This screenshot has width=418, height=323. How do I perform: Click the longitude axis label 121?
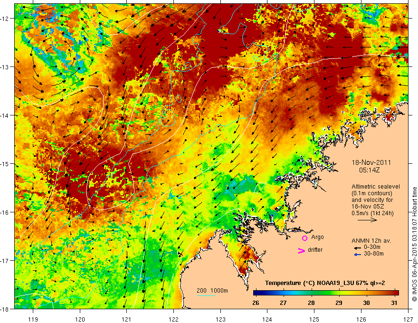click(127, 320)
